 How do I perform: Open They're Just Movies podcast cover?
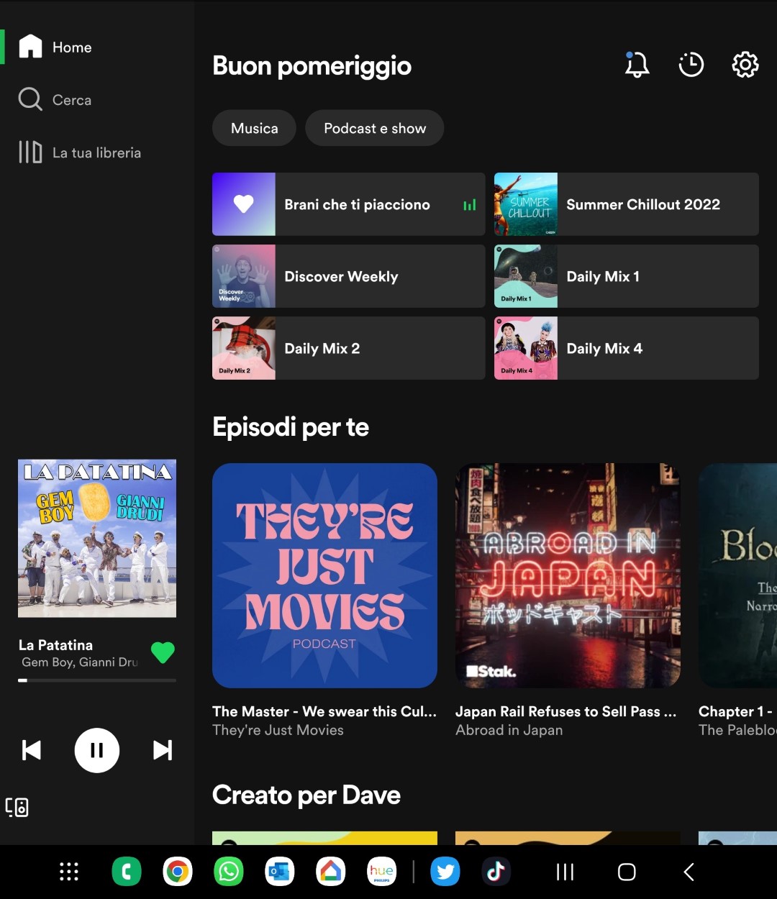[x=324, y=575]
